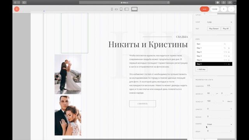Open the orange add element plus button
The height and width of the screenshot is (140, 249).
[17, 9]
